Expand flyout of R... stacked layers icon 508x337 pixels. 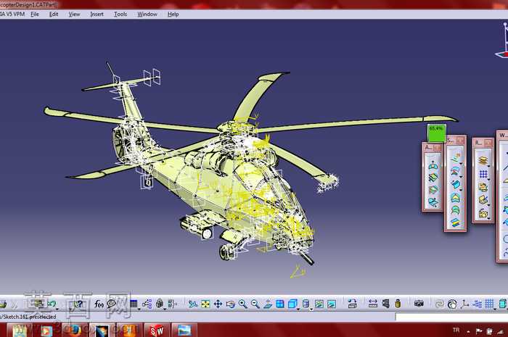coord(489,166)
